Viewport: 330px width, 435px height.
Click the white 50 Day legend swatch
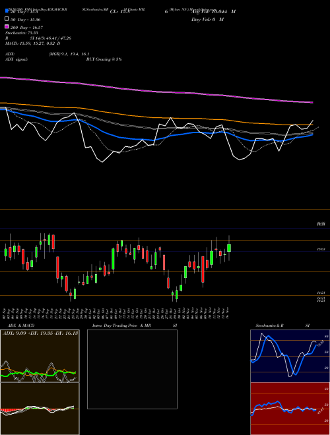[x=7, y=19]
